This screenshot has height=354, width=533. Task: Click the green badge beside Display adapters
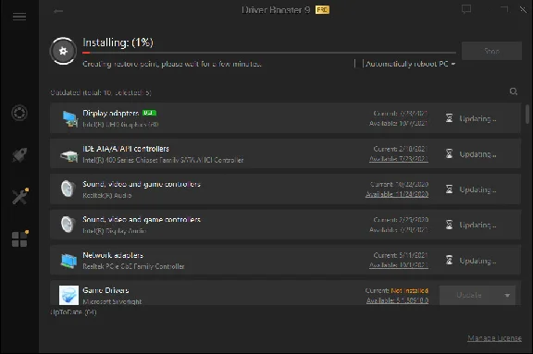coord(149,113)
